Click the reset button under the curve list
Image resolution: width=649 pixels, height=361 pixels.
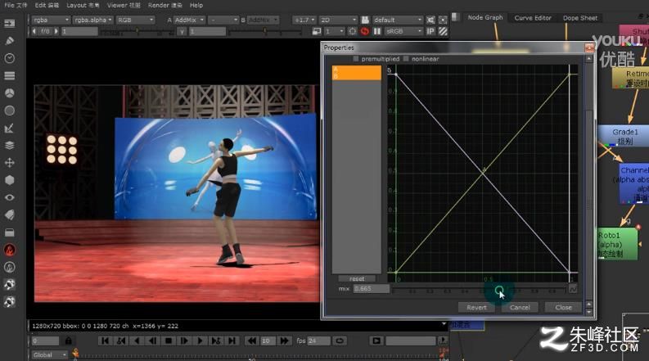point(357,279)
